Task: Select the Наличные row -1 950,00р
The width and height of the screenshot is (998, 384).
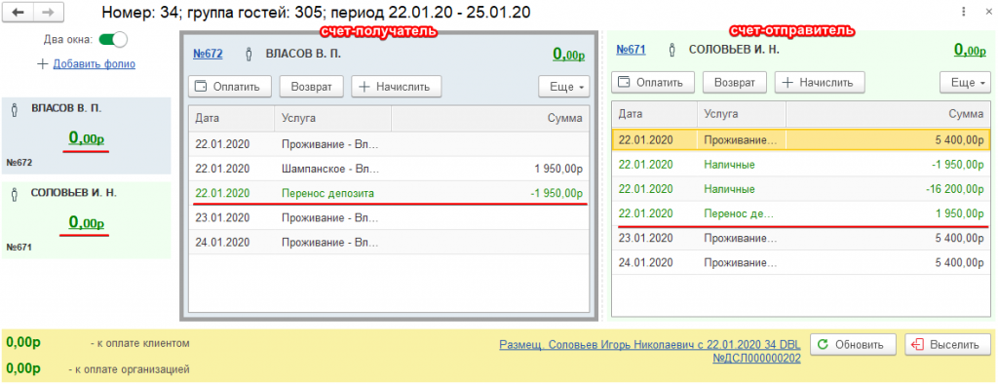Action: 801,165
